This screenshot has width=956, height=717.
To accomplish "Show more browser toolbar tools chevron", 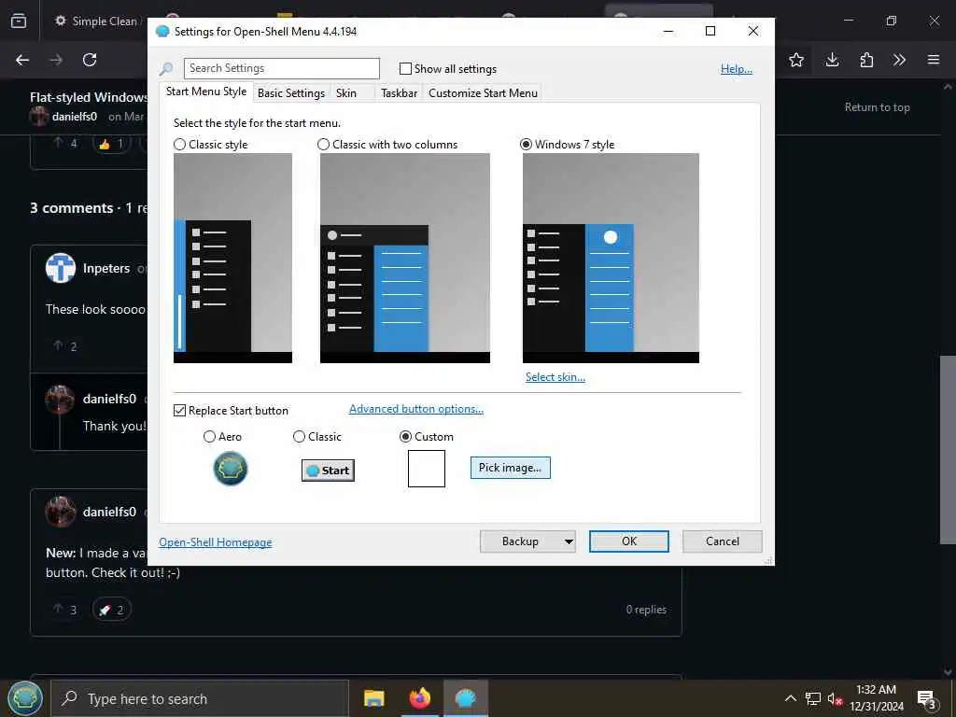I will coord(899,60).
